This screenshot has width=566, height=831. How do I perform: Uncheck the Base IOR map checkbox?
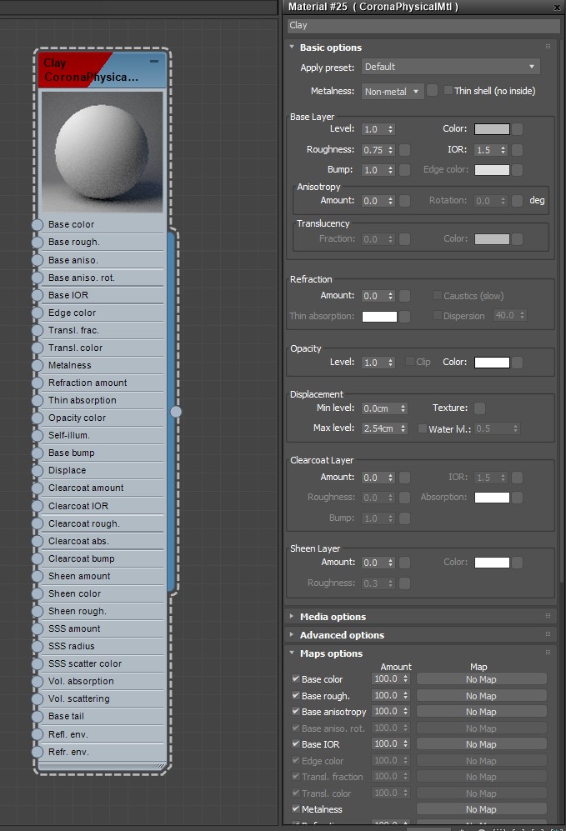pyautogui.click(x=296, y=743)
